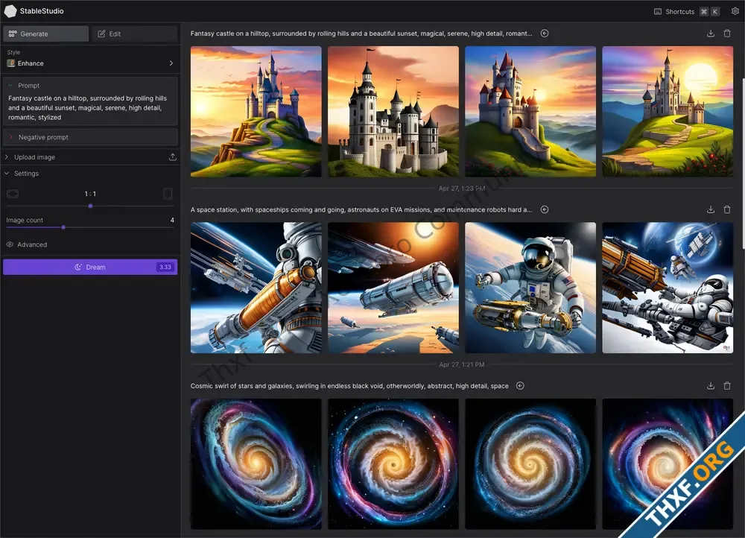Download the space station image set

pos(711,209)
